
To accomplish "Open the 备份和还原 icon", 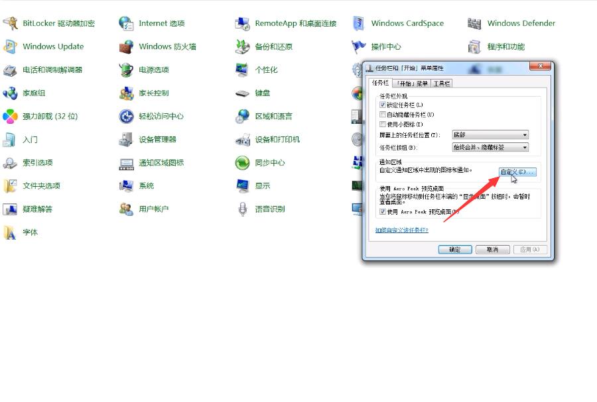I will (243, 47).
